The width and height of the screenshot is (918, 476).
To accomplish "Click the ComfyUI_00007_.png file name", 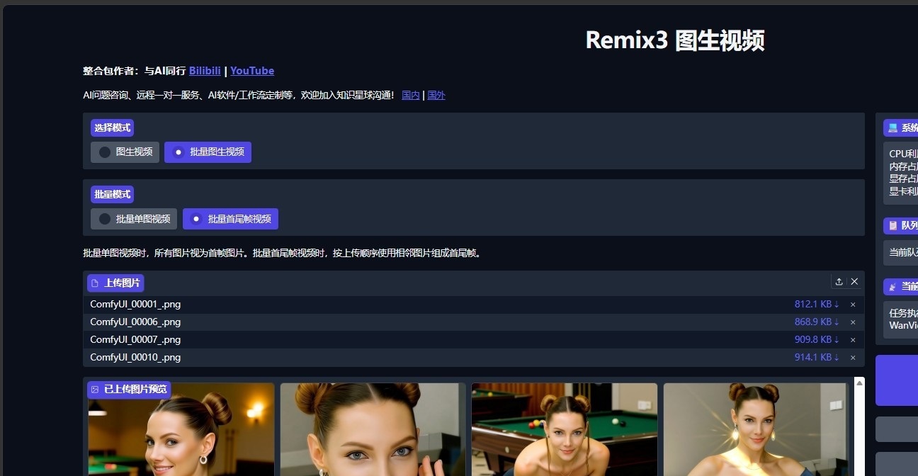I will click(135, 339).
